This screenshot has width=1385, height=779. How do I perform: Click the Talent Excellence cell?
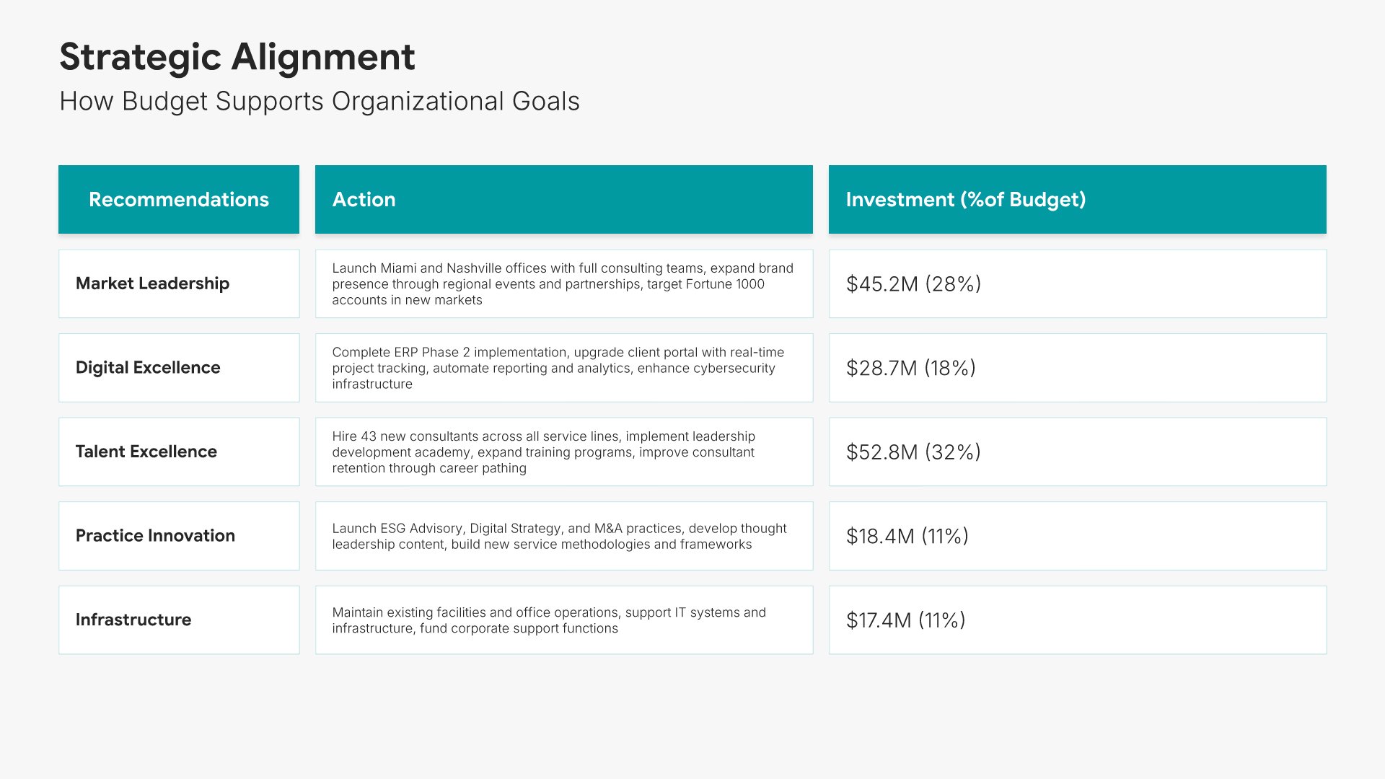pos(146,452)
